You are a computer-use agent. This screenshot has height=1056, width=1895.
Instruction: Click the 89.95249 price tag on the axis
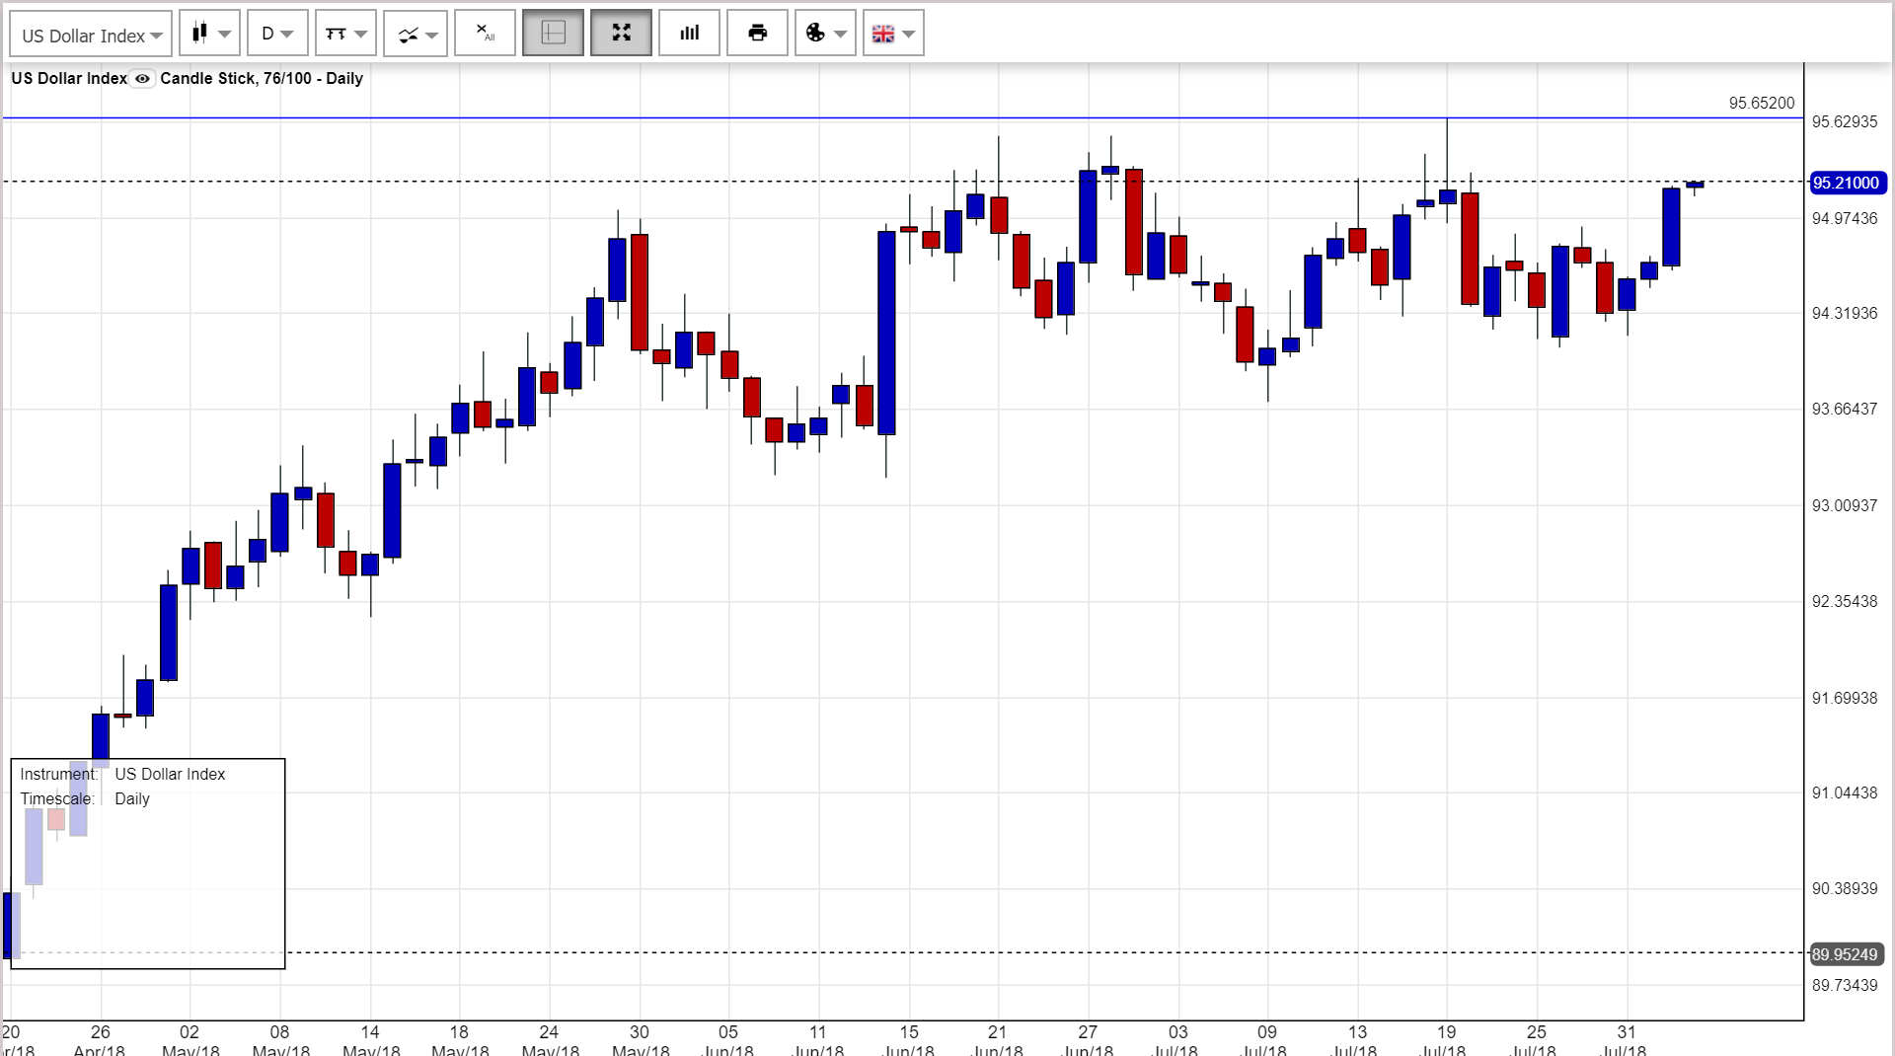coord(1847,954)
